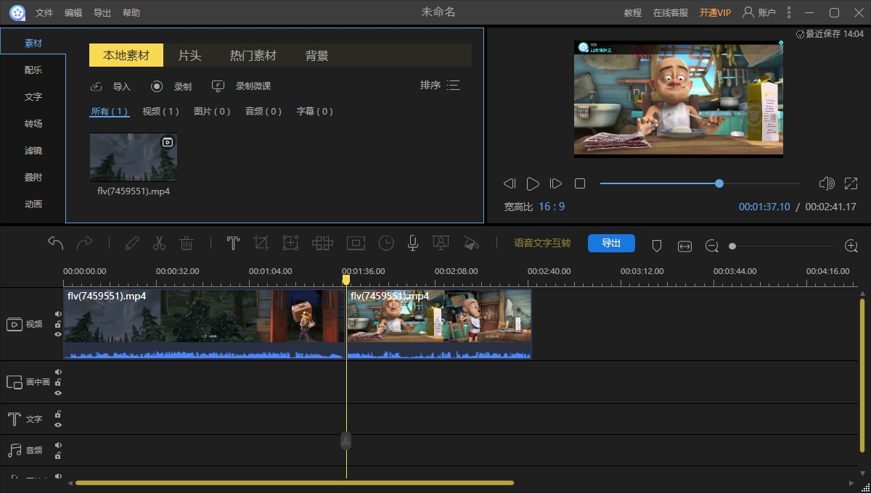Toggle lock on the 文字 track
Screen dimensions: 871x493
click(x=58, y=415)
